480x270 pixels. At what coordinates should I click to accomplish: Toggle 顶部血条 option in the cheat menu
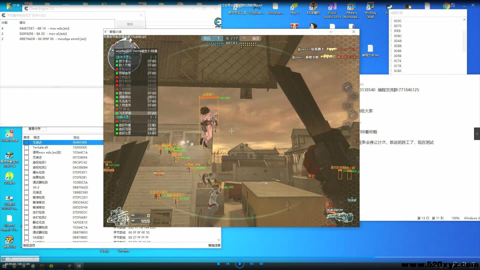coord(136,73)
